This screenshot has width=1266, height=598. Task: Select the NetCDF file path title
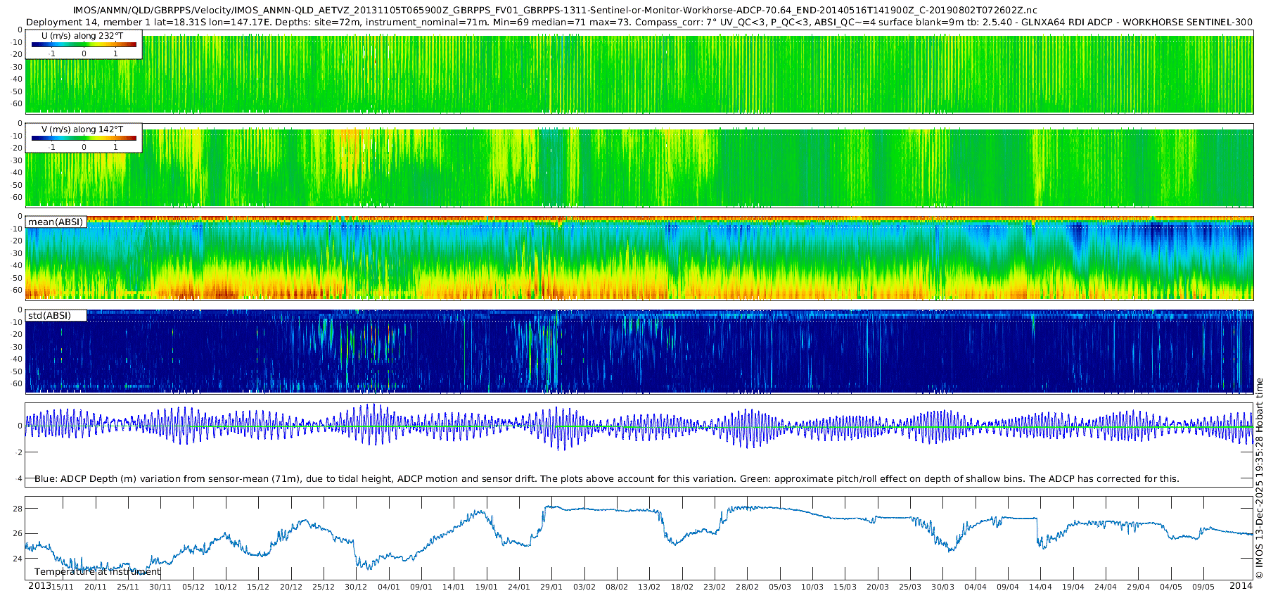click(554, 11)
